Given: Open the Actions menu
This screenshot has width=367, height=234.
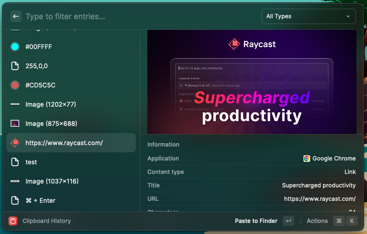Looking at the screenshot, I should tap(317, 221).
